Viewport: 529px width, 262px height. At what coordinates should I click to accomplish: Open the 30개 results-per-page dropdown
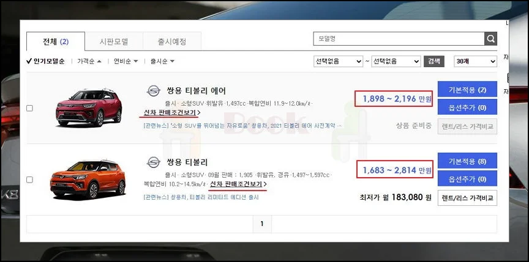point(475,61)
